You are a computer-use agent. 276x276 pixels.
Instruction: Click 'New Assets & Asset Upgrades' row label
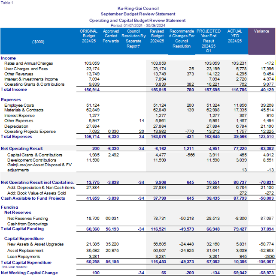pos(36,244)
